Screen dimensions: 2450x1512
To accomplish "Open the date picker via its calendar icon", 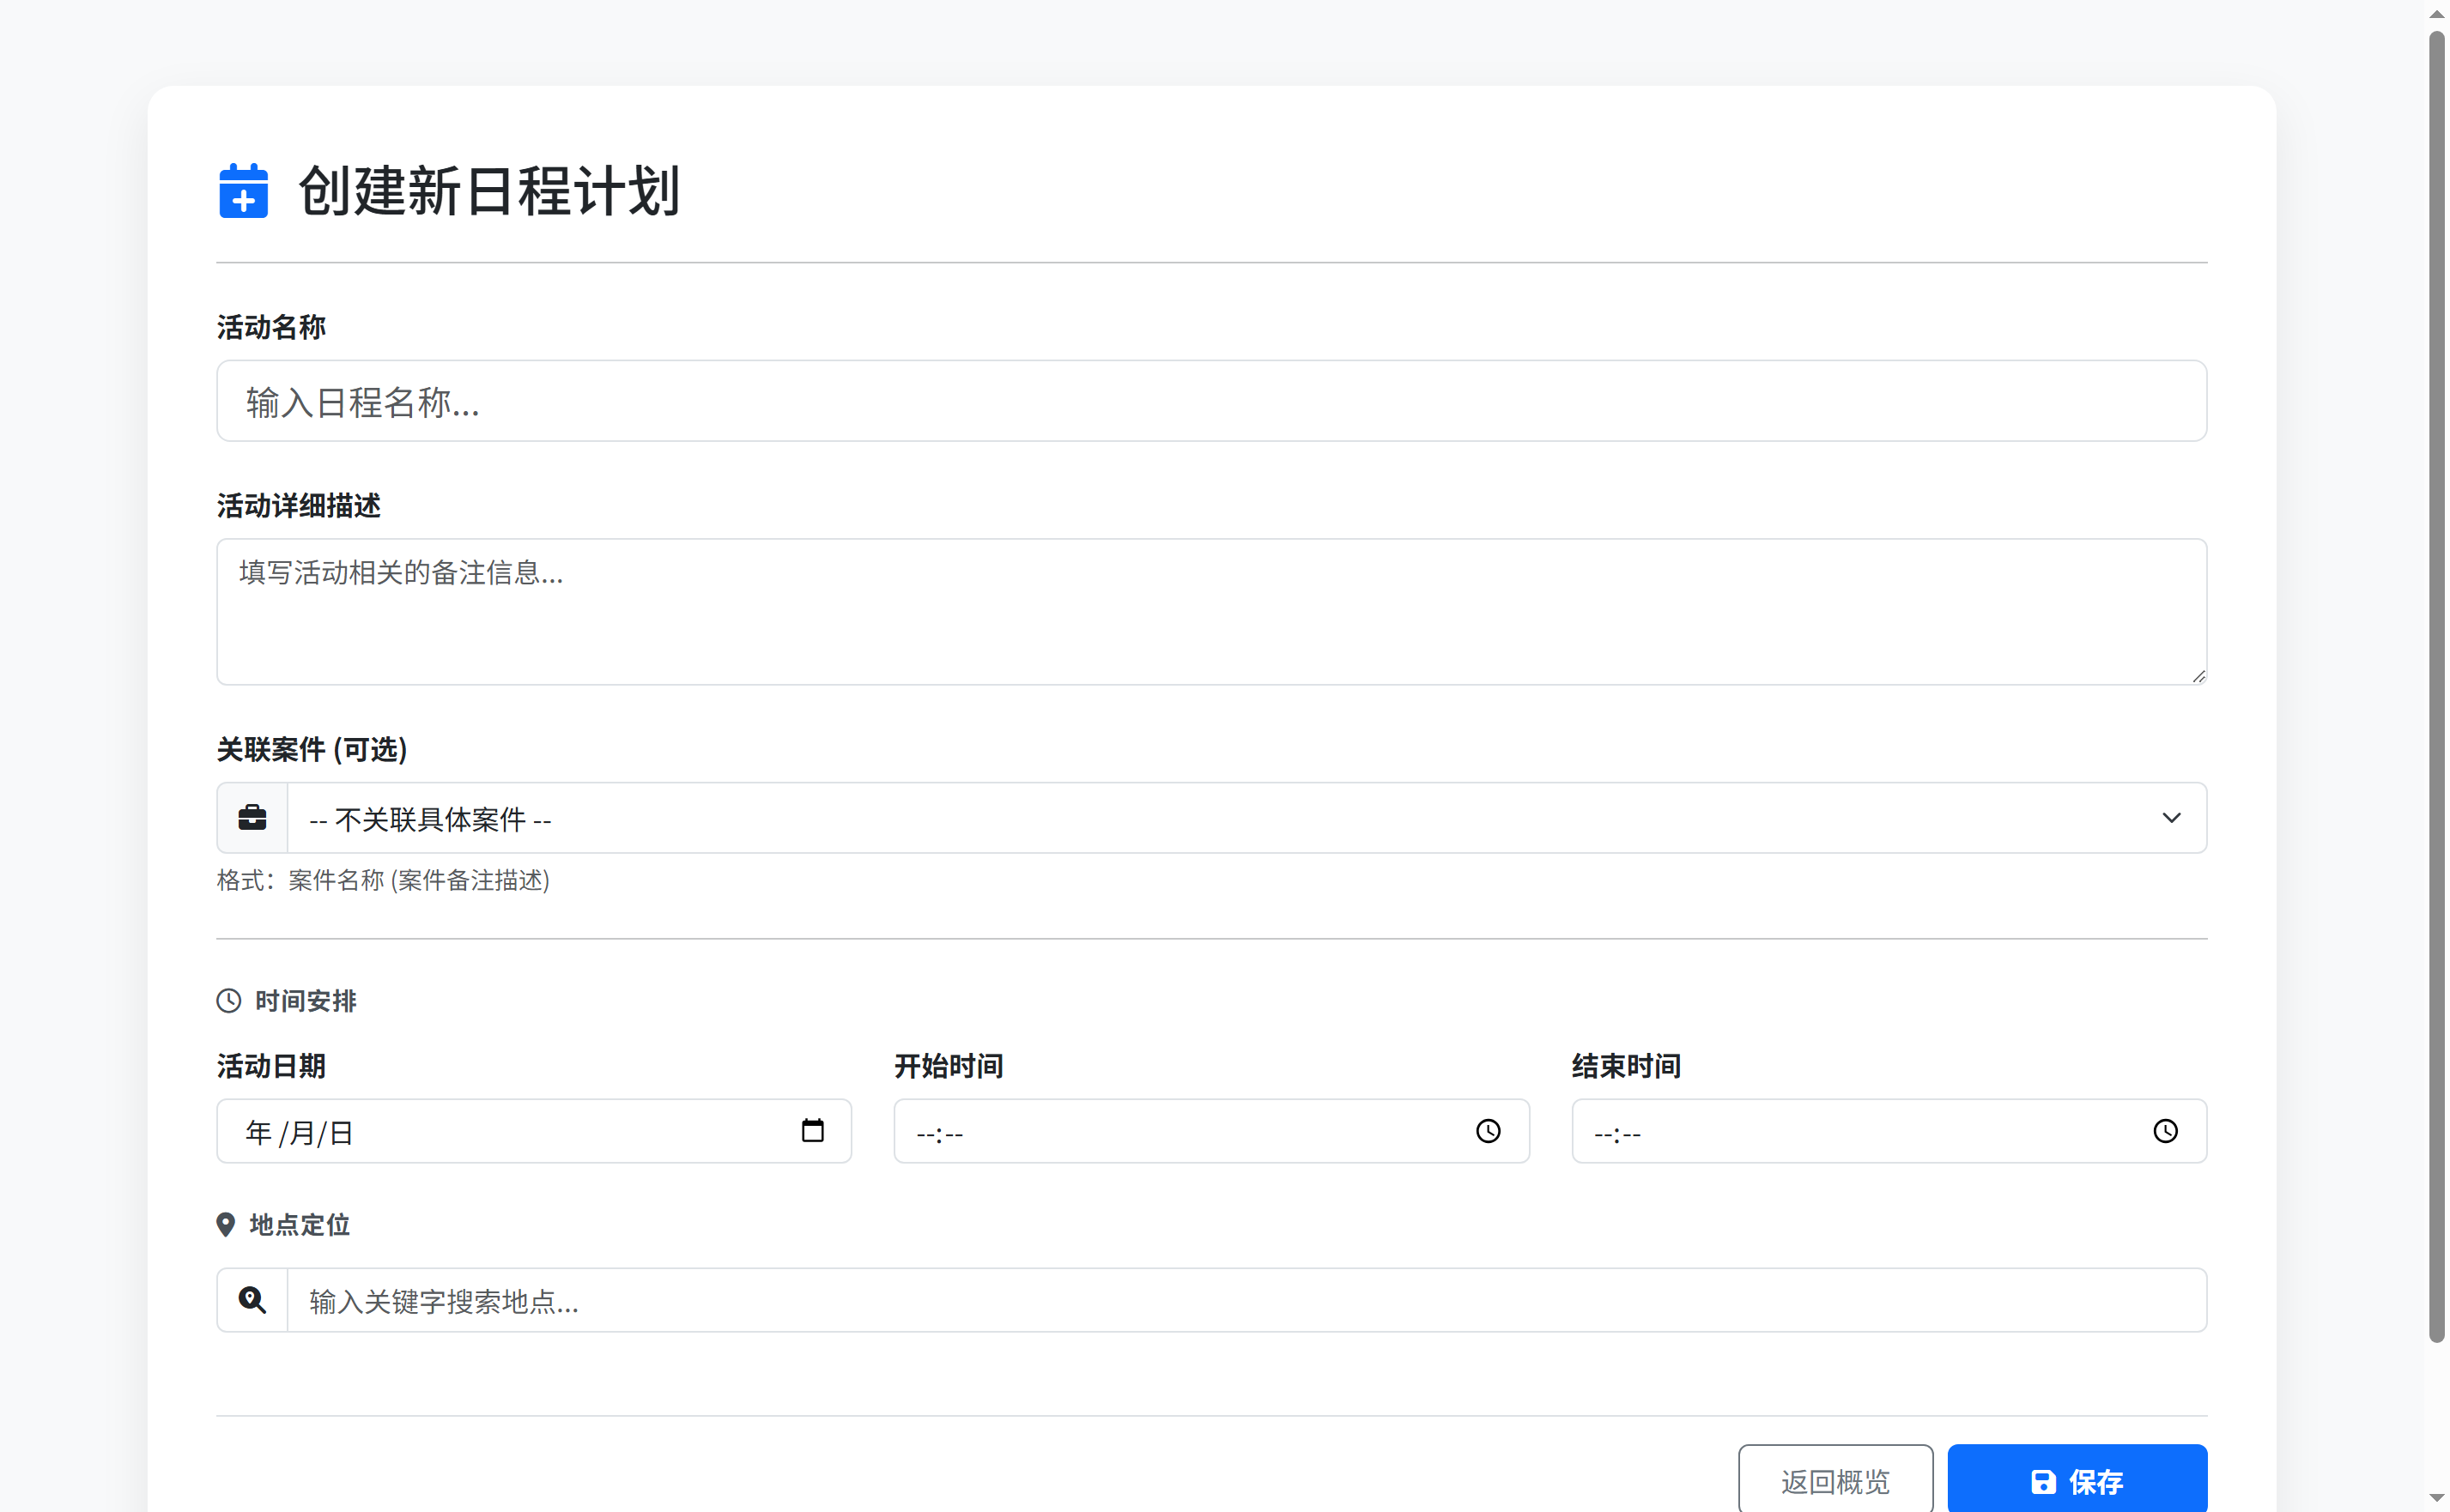I will tap(812, 1130).
